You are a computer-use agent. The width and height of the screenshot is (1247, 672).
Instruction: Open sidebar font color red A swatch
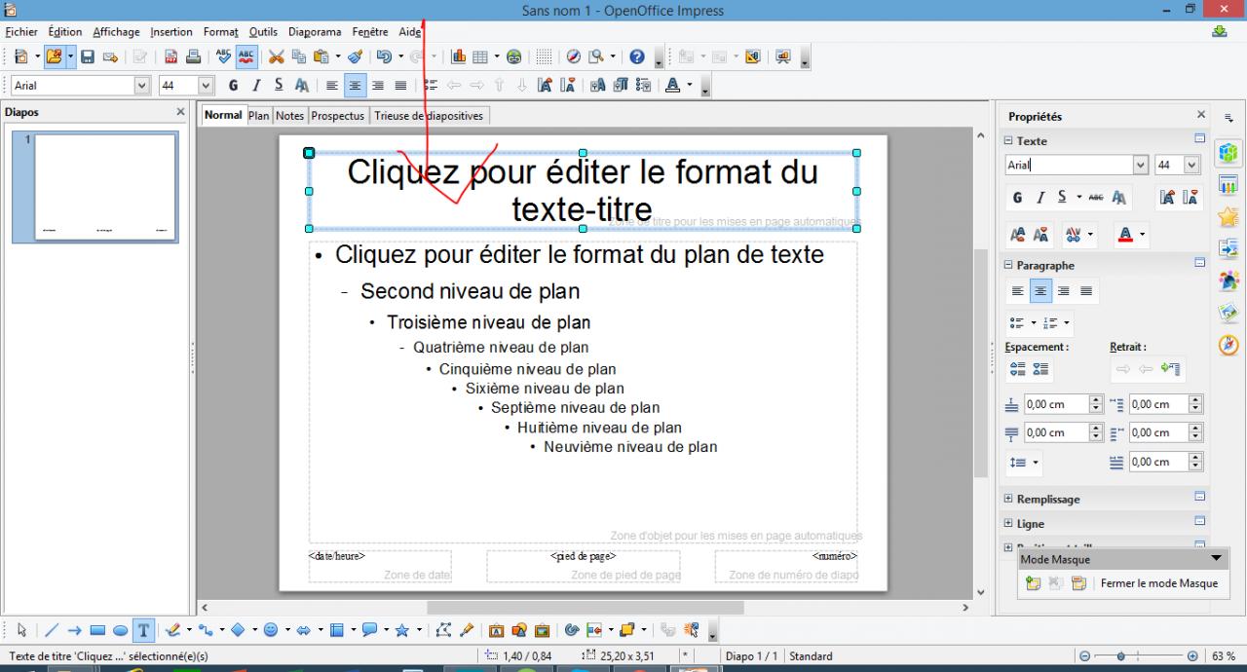1125,235
